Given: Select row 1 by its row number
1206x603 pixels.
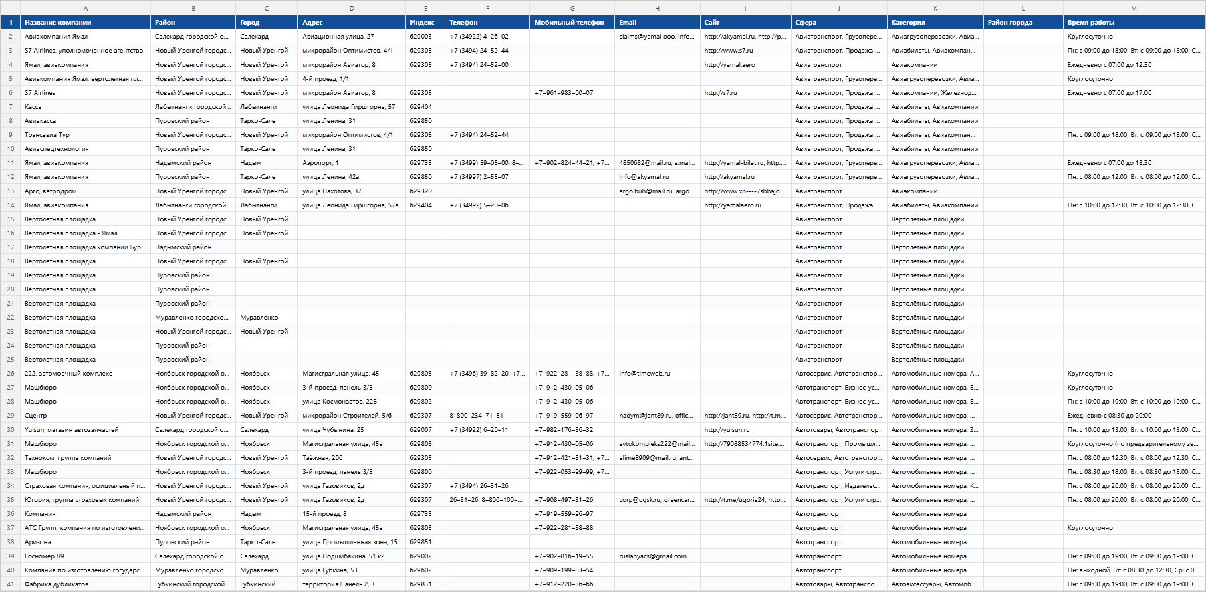Looking at the screenshot, I should click(x=10, y=22).
